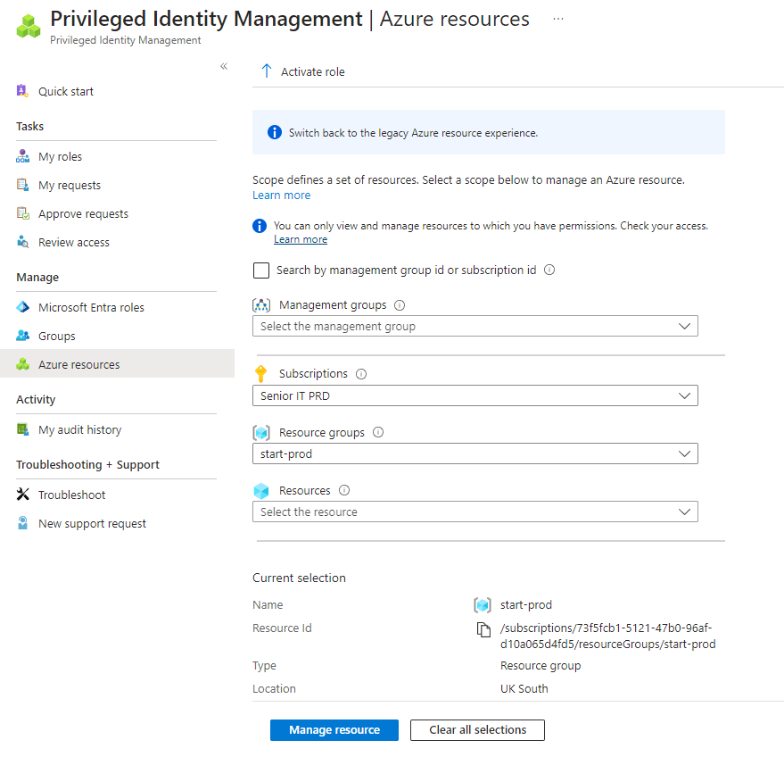Image resolution: width=784 pixels, height=757 pixels.
Task: Click the Review access icon
Action: pyautogui.click(x=22, y=242)
